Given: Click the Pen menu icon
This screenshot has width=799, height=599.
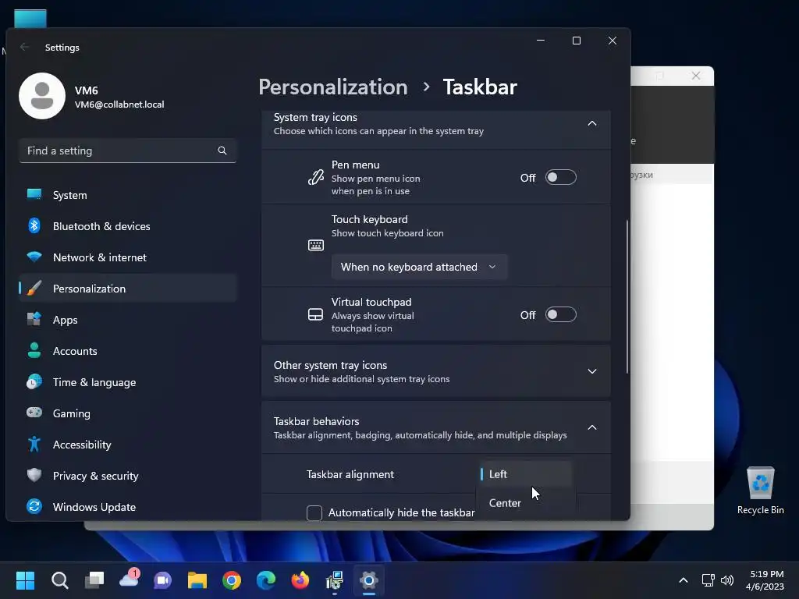Looking at the screenshot, I should coord(316,177).
